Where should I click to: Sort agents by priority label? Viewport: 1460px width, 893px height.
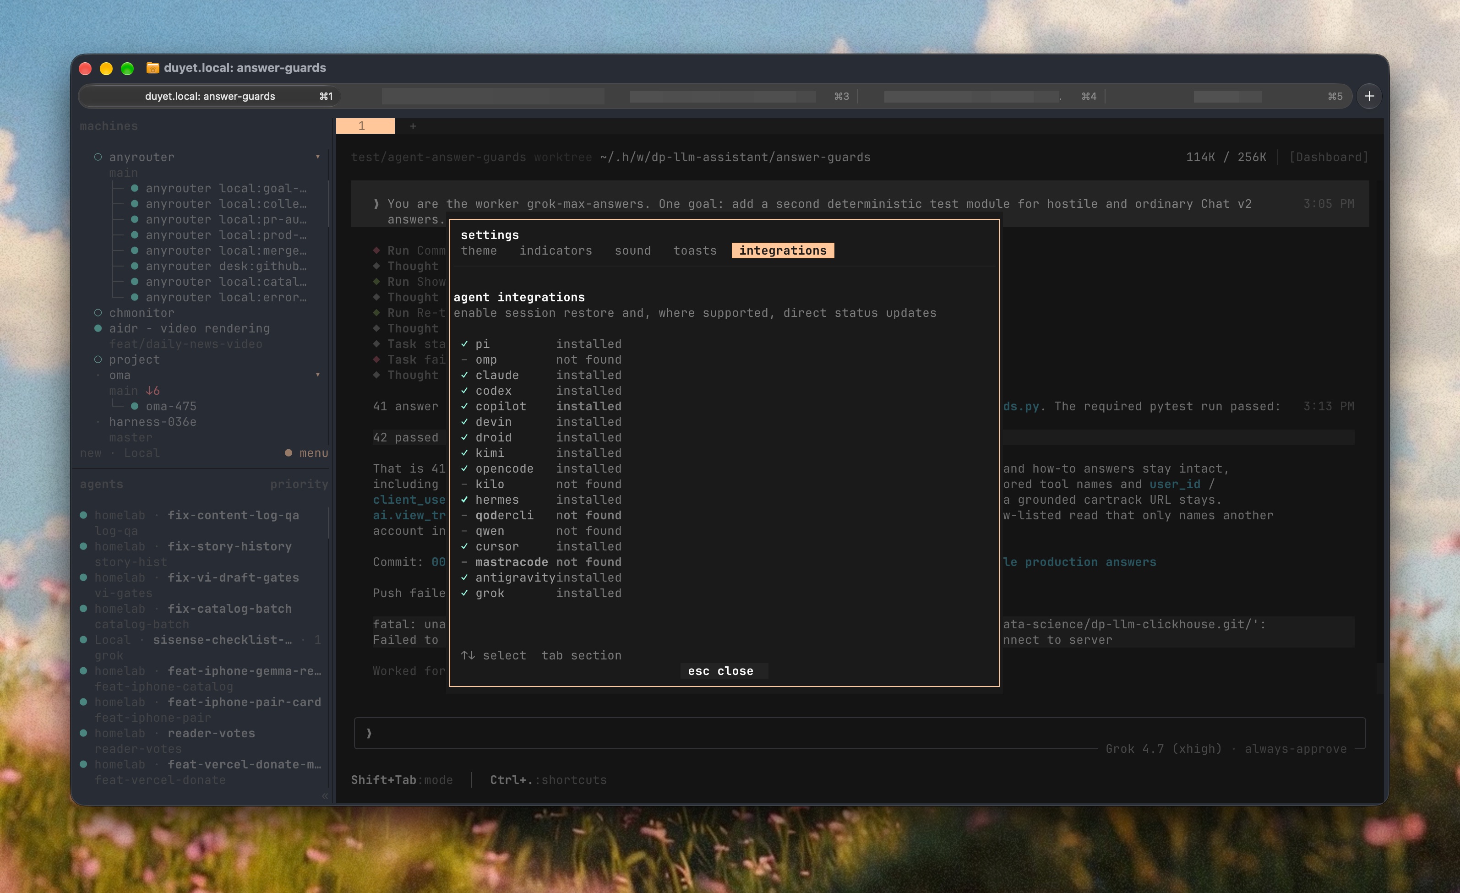[299, 484]
